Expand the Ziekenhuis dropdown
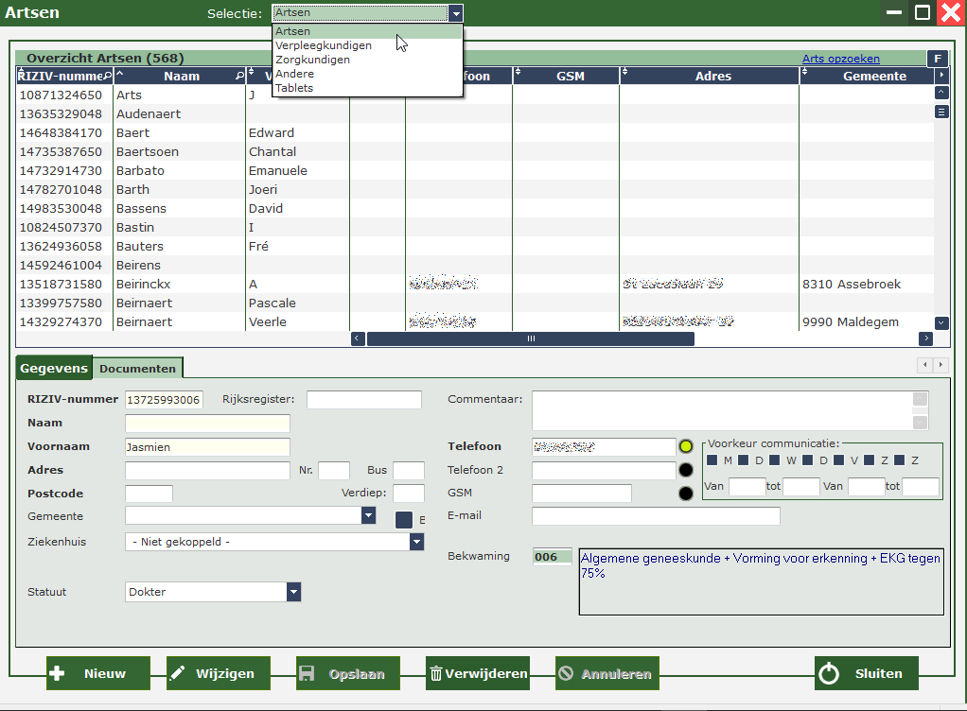Image resolution: width=967 pixels, height=711 pixels. [x=416, y=542]
